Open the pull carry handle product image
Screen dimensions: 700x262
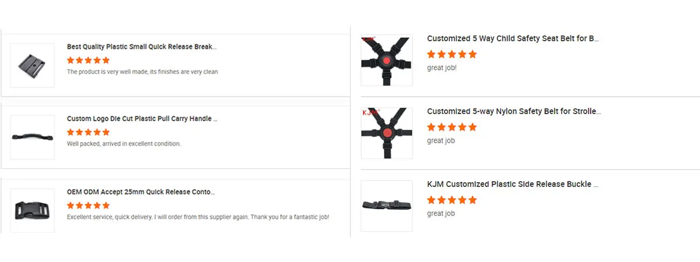coord(32,137)
